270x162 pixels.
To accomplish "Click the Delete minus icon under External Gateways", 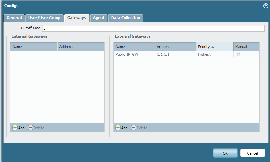I will point(133,128).
